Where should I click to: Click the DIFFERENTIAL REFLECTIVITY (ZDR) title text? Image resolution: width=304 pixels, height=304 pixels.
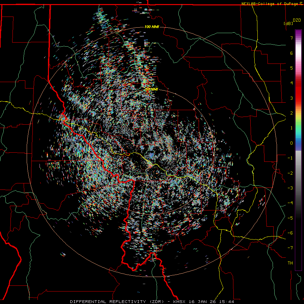[x=117, y=302]
